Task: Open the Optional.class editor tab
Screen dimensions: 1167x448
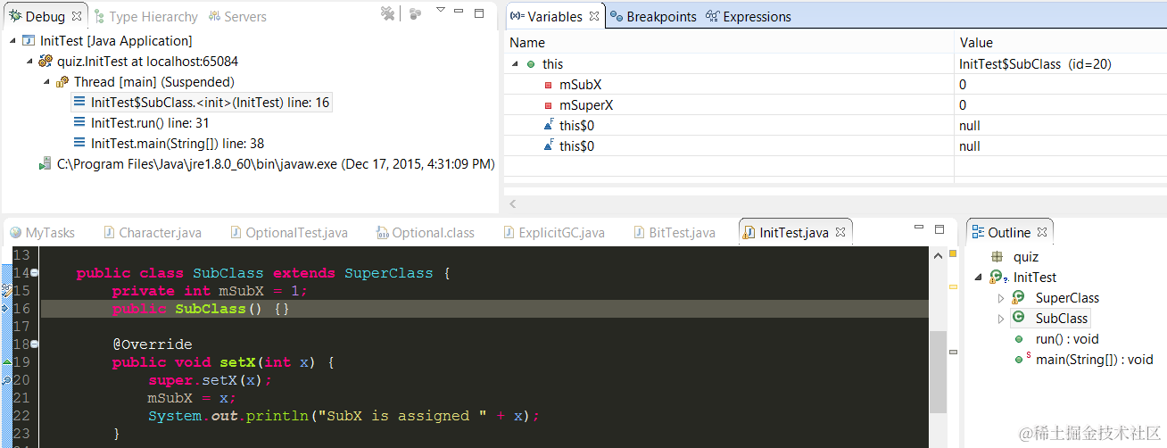Action: 425,232
